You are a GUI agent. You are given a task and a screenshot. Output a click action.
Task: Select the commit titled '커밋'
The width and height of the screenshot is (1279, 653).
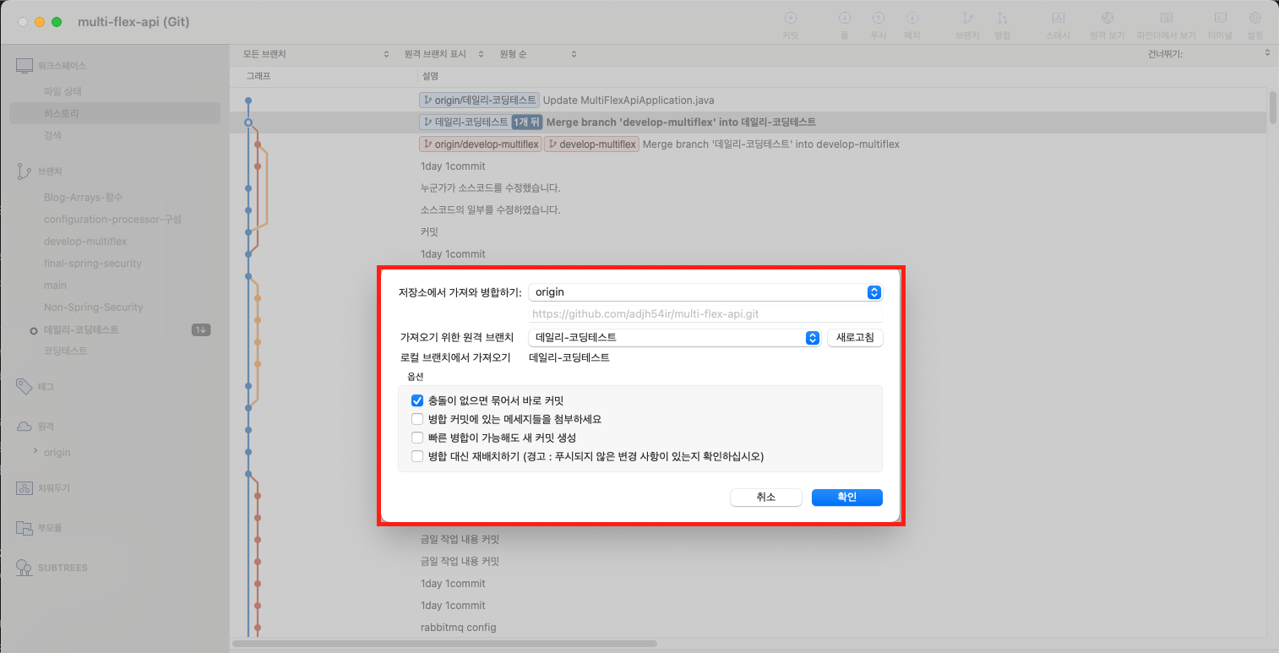[x=430, y=231]
